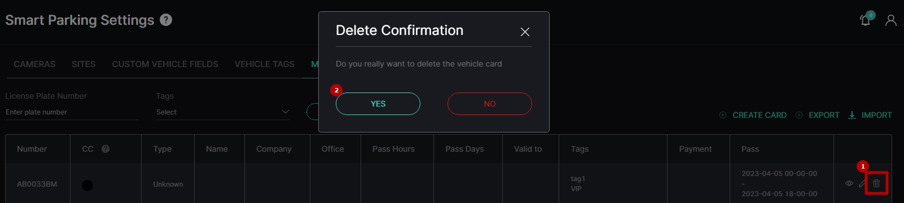Click the Create Card plus icon
Screen dimensions: 904x203
[x=723, y=115]
